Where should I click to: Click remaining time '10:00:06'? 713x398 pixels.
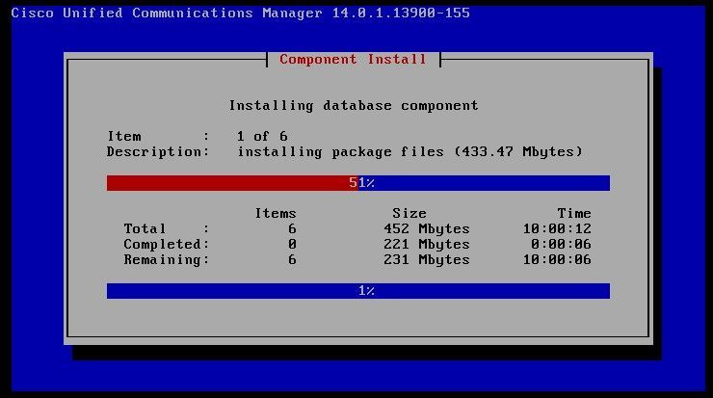tap(557, 260)
